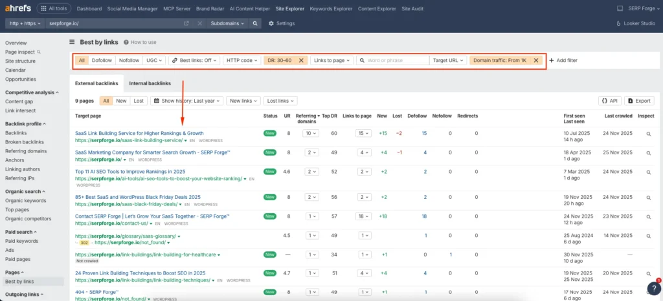663x301 pixels.
Task: Open Keywords Explorer
Action: pyautogui.click(x=331, y=8)
